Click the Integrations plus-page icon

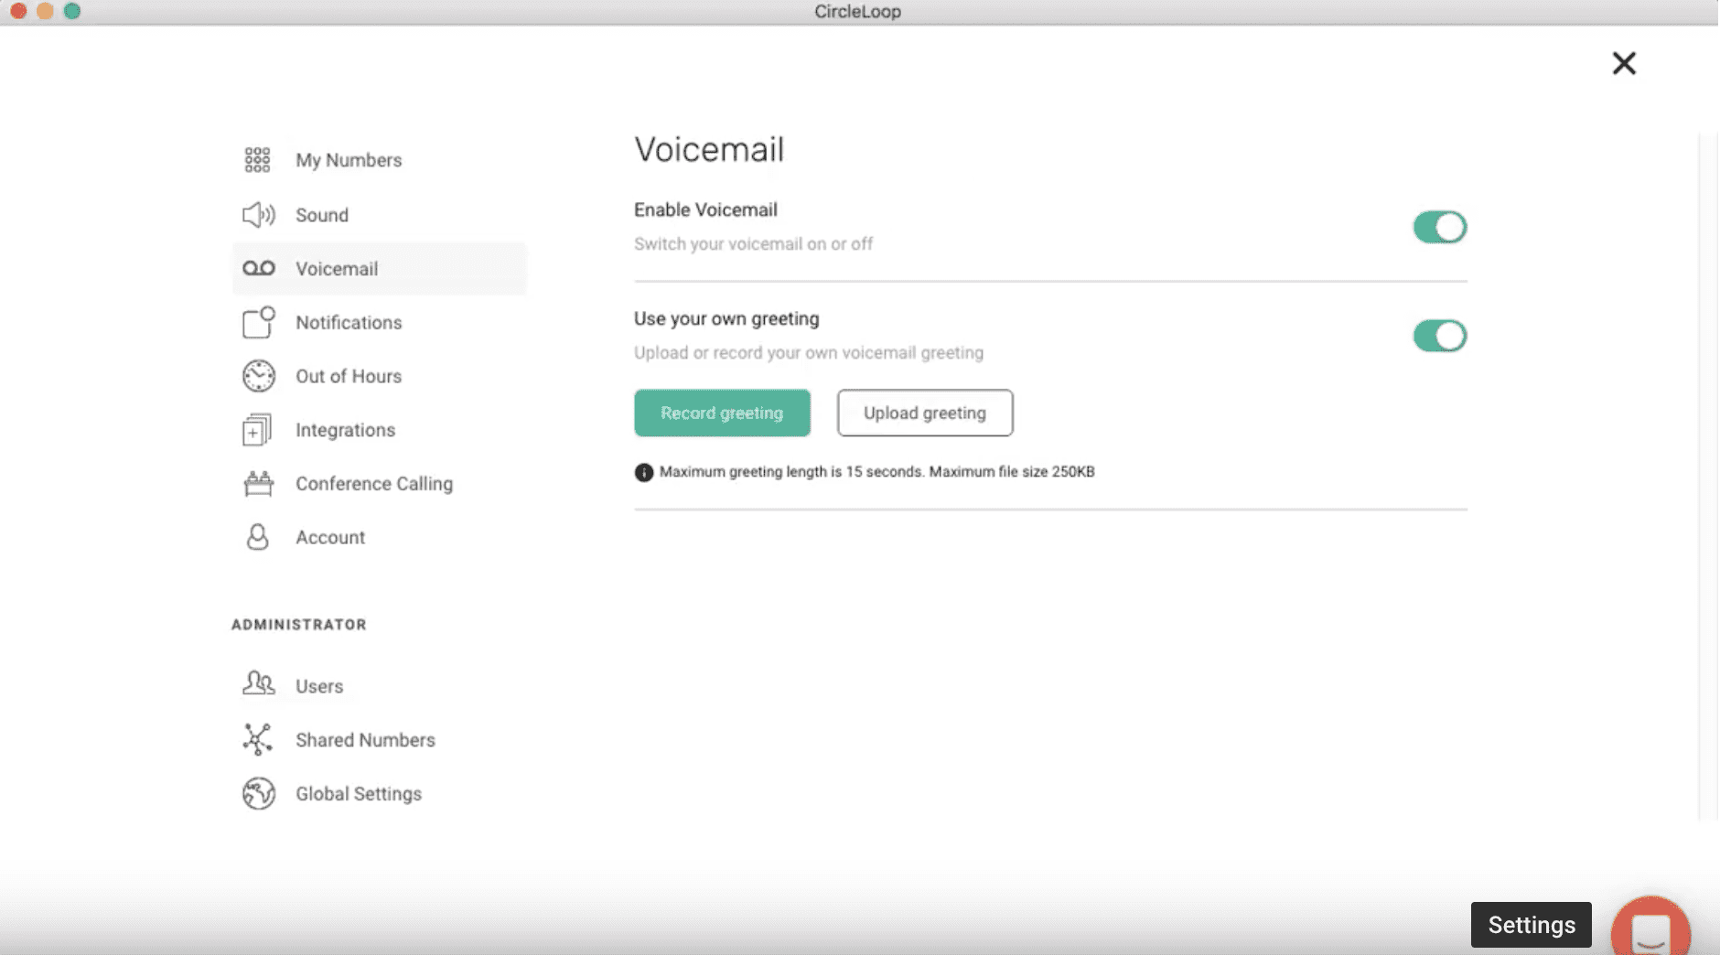pos(257,430)
